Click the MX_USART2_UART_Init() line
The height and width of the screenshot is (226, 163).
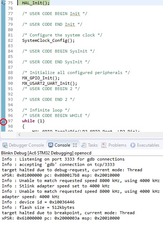[49, 83]
